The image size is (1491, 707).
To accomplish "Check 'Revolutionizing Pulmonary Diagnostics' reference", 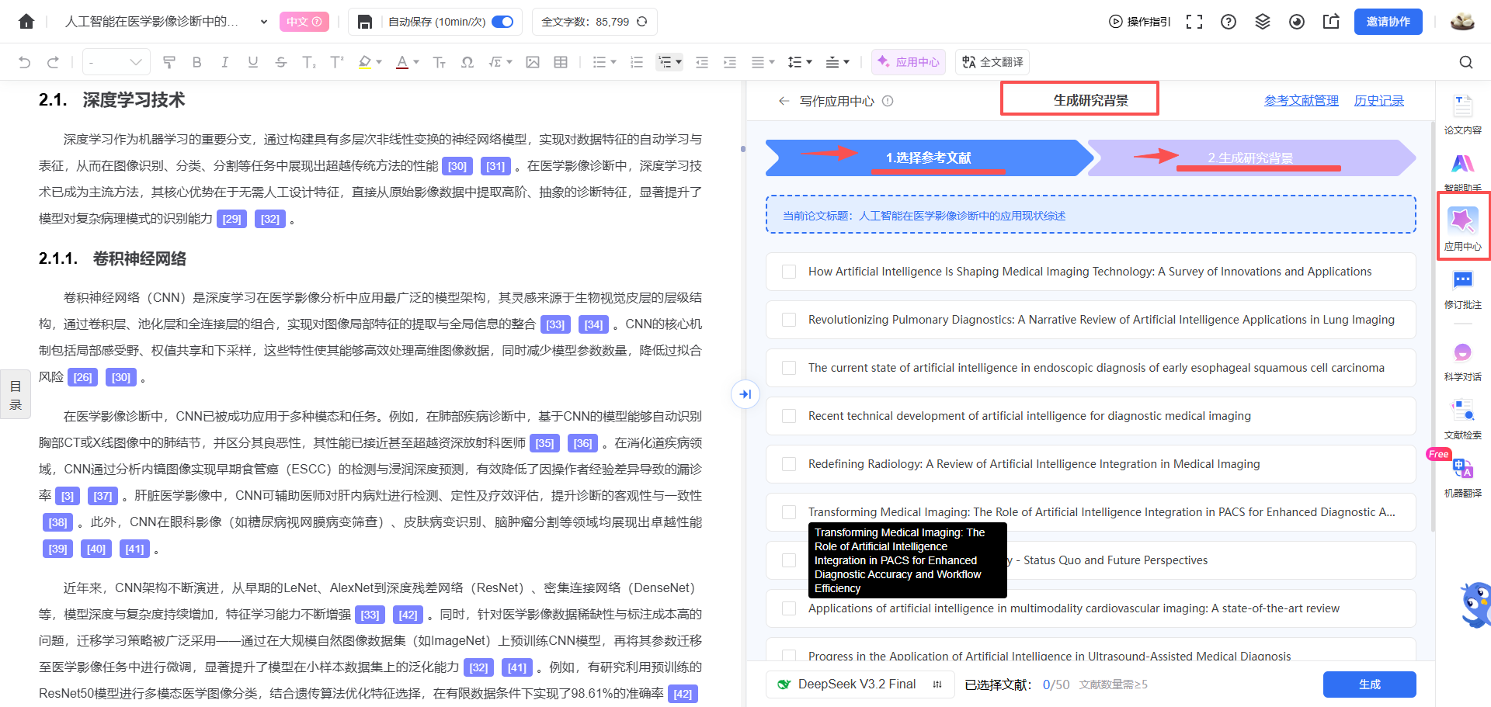I will click(x=789, y=320).
